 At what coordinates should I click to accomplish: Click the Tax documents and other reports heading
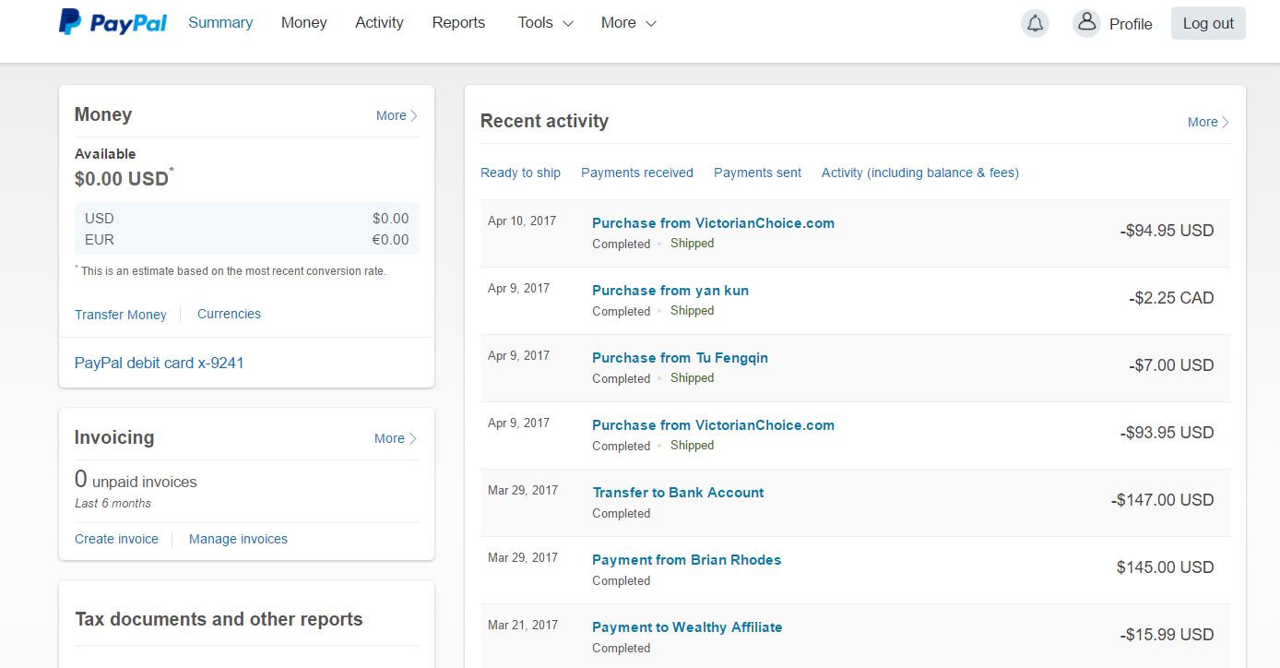coord(219,619)
